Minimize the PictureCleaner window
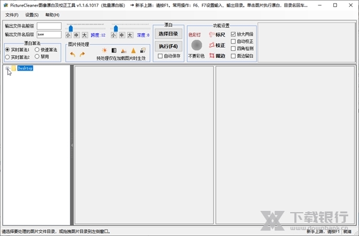Screen dimensions: 359x236 coord(320,5)
